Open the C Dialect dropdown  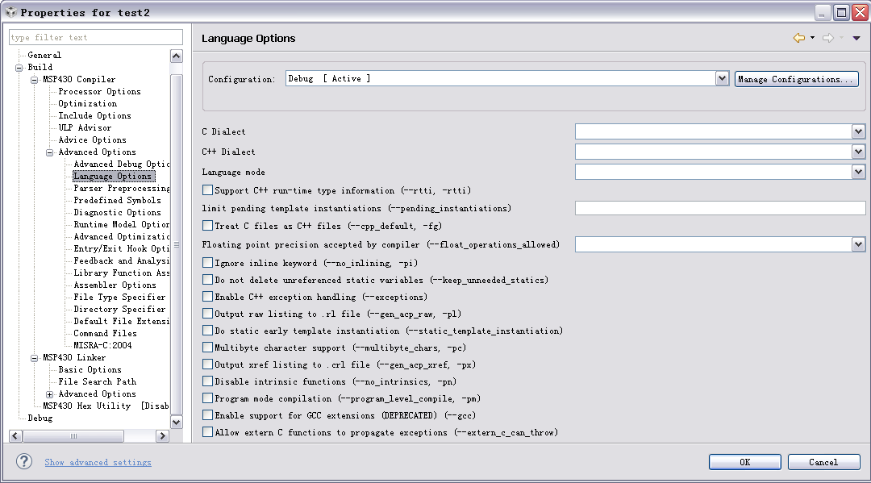coord(858,131)
